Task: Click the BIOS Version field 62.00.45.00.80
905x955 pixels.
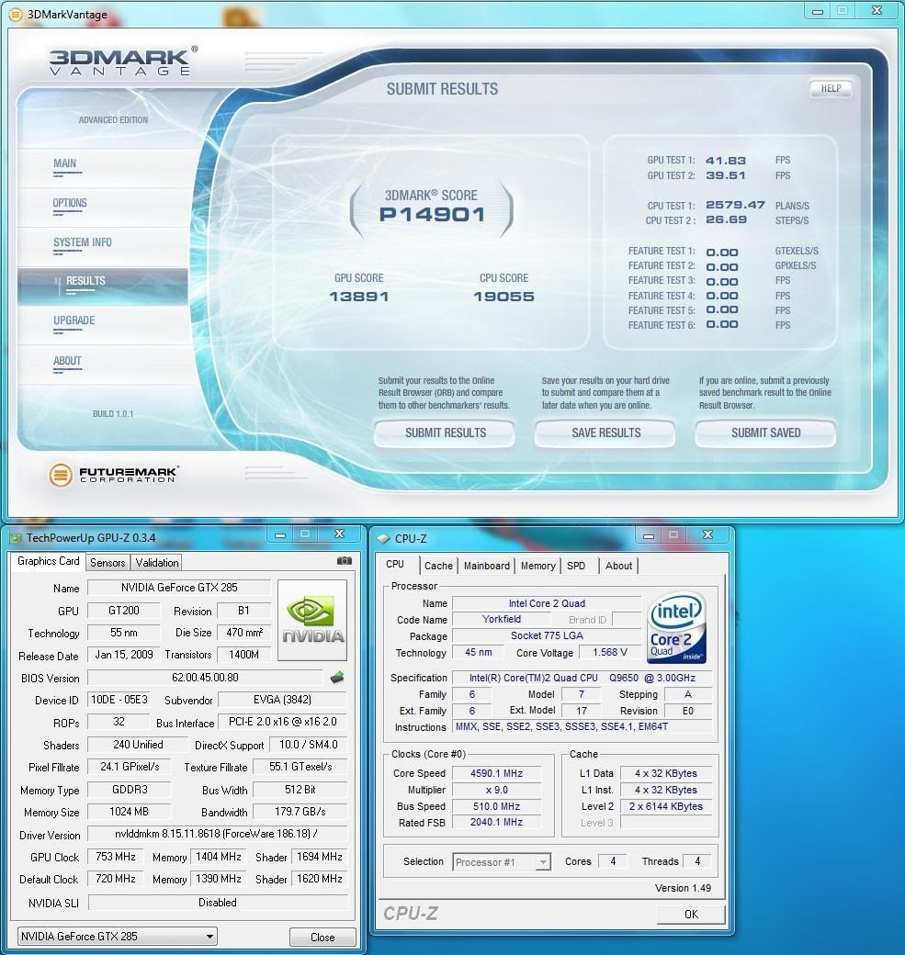Action: point(205,678)
